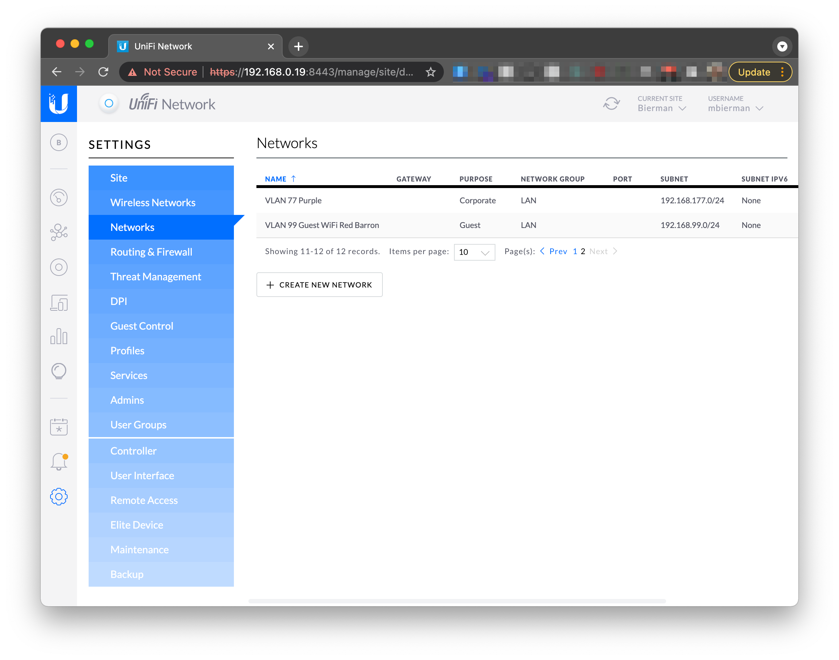Expand the mbierman username dropdown
This screenshot has height=660, width=839.
coord(735,108)
